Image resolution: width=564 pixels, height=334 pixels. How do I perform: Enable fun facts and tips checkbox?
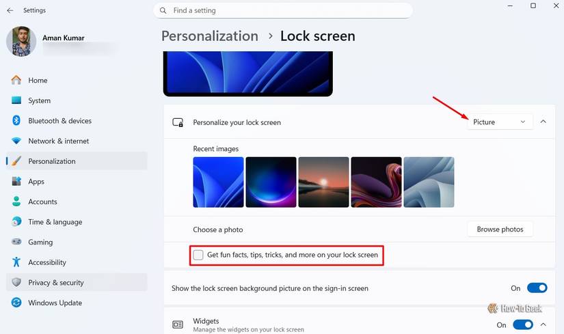point(198,255)
